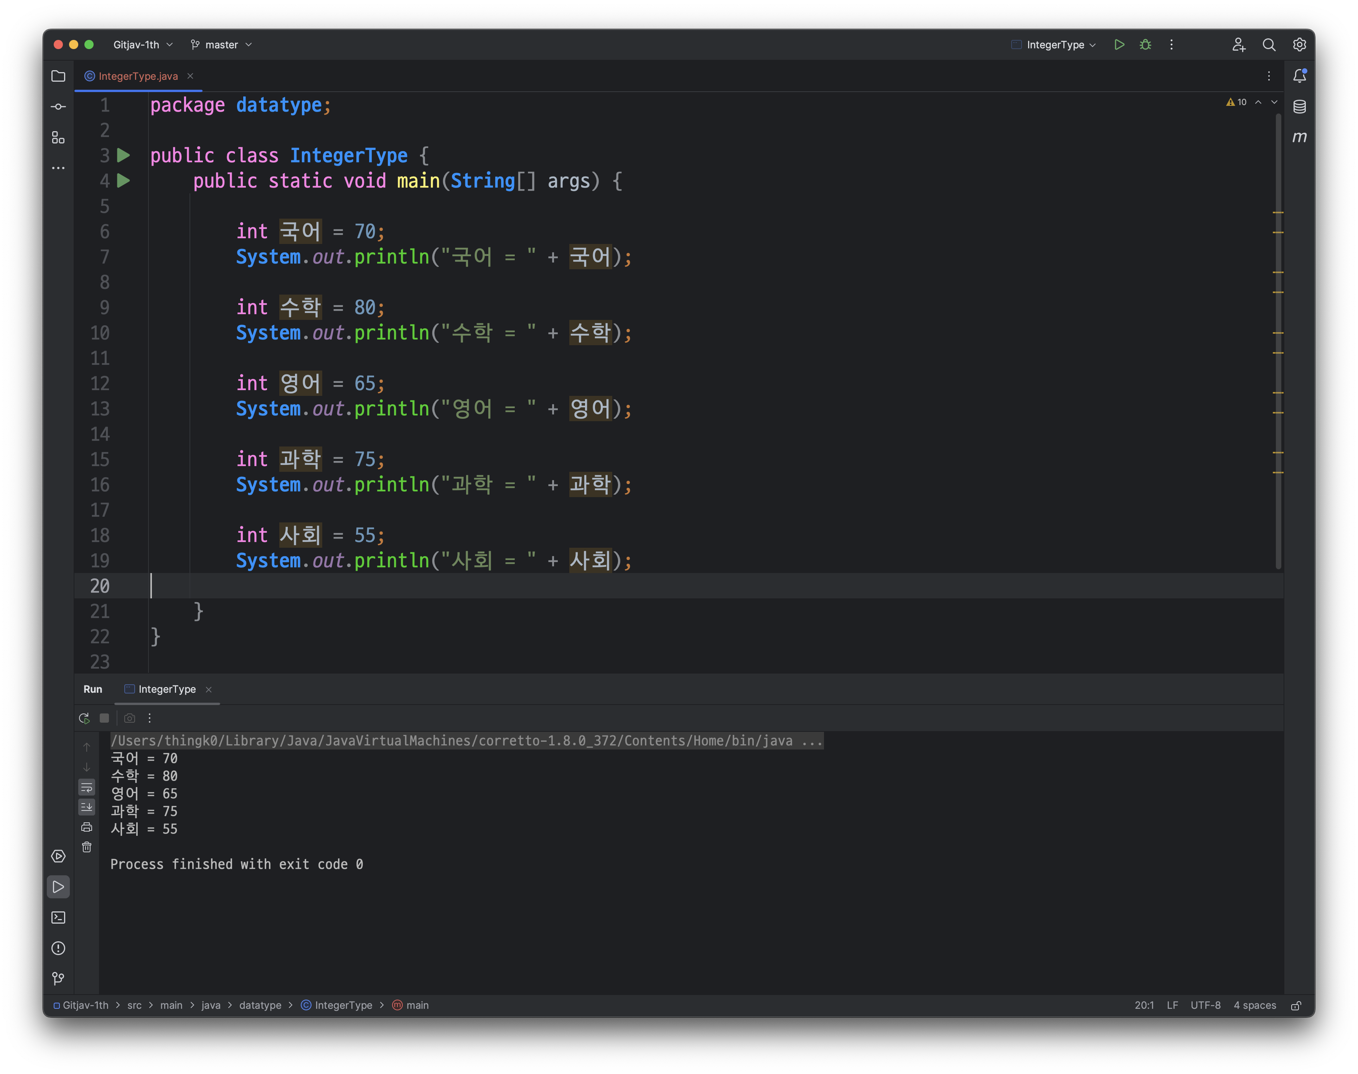
Task: Toggle scroll to end in the console
Action: click(x=87, y=807)
